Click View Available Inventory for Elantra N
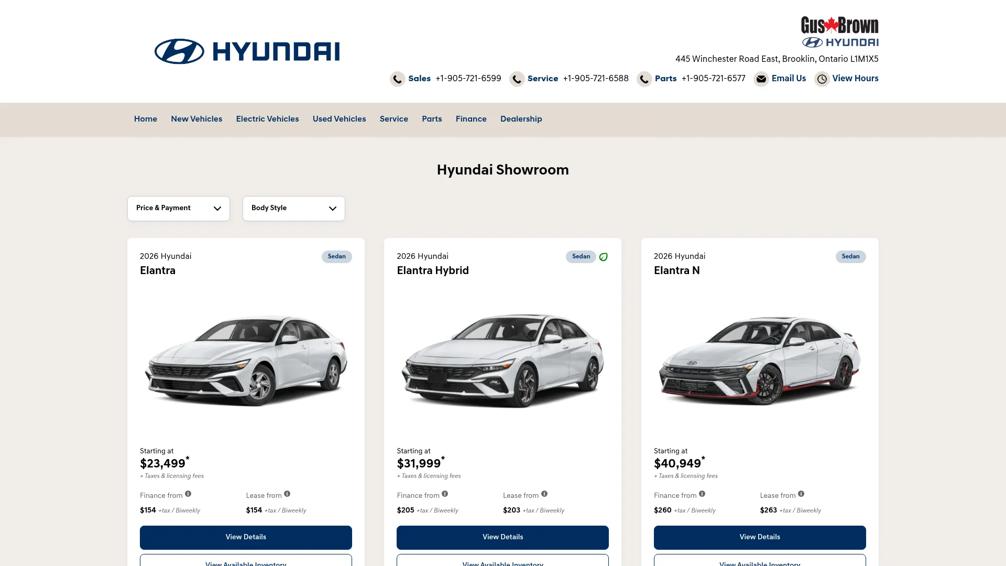The image size is (1006, 566). click(760, 560)
